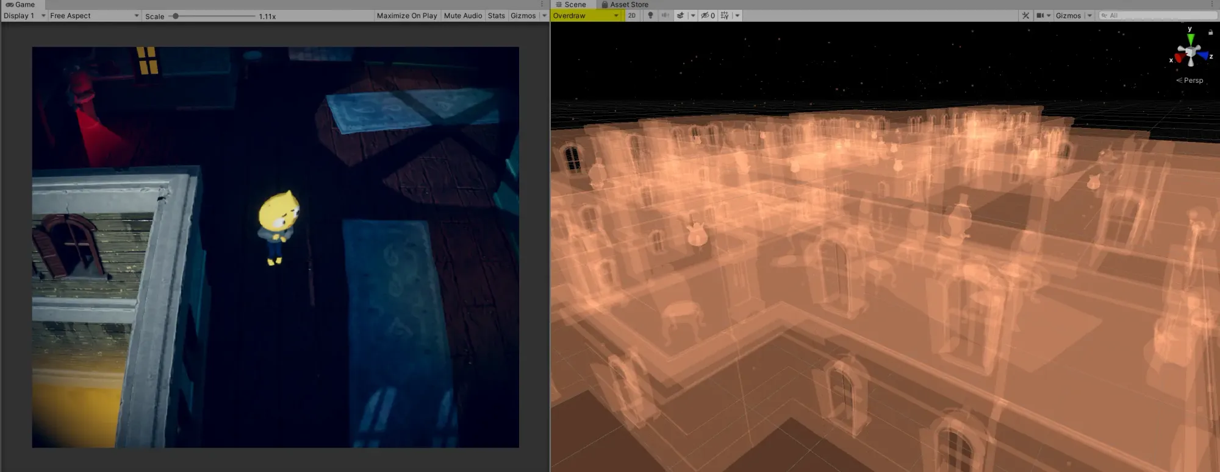Expand the scene effects dropdown arrow
This screenshot has width=1220, height=472.
(692, 16)
